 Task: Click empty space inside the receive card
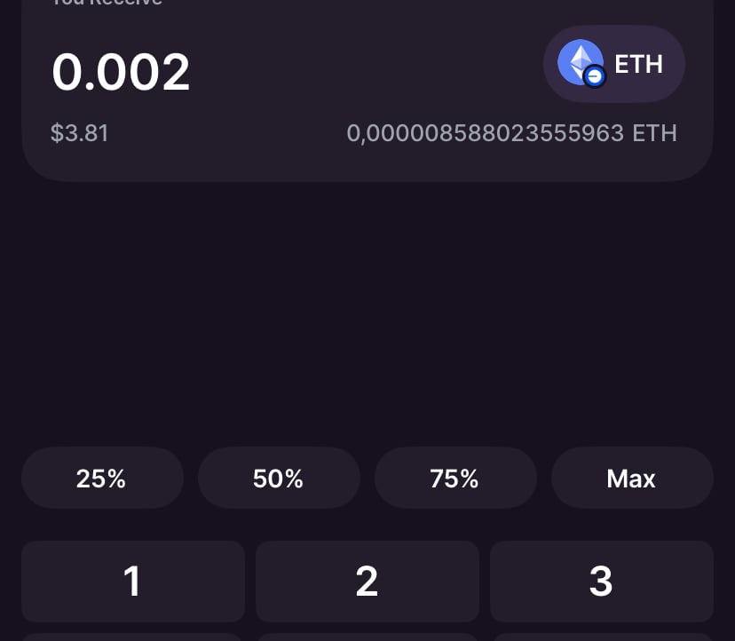(x=366, y=70)
